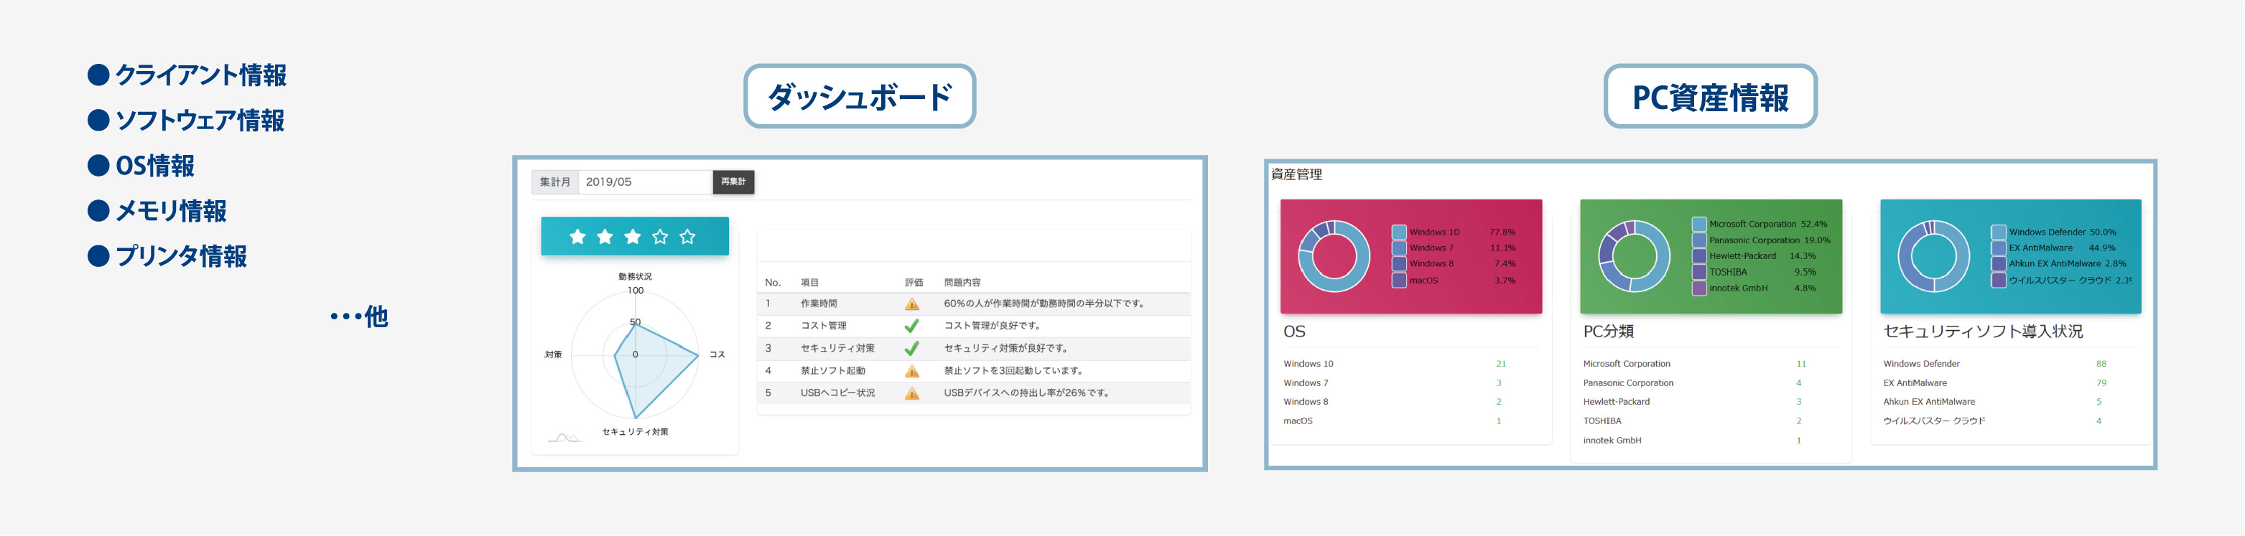This screenshot has height=536, width=2245.
Task: Click the 再集計 button
Action: tap(733, 182)
